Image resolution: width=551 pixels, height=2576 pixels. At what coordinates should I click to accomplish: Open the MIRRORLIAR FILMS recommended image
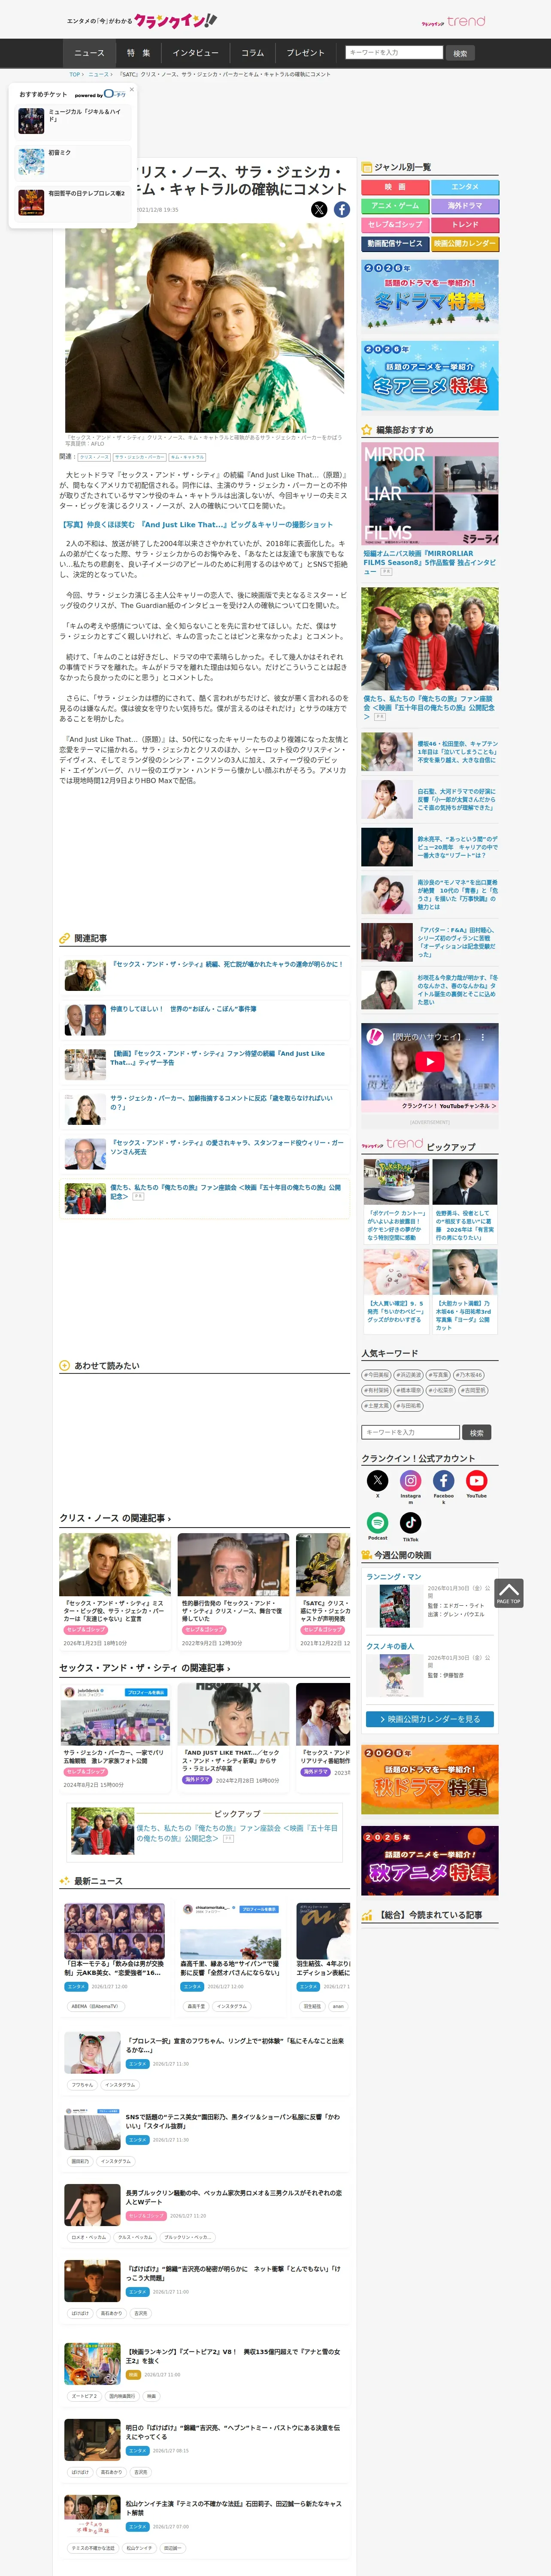[430, 494]
